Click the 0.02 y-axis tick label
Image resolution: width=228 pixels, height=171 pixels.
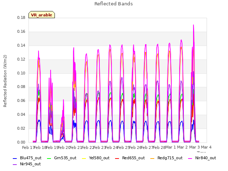tap(21, 128)
